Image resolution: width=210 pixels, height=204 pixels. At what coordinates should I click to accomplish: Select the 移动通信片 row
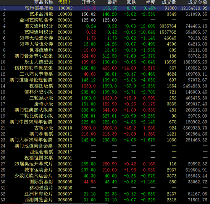[x=105, y=188]
